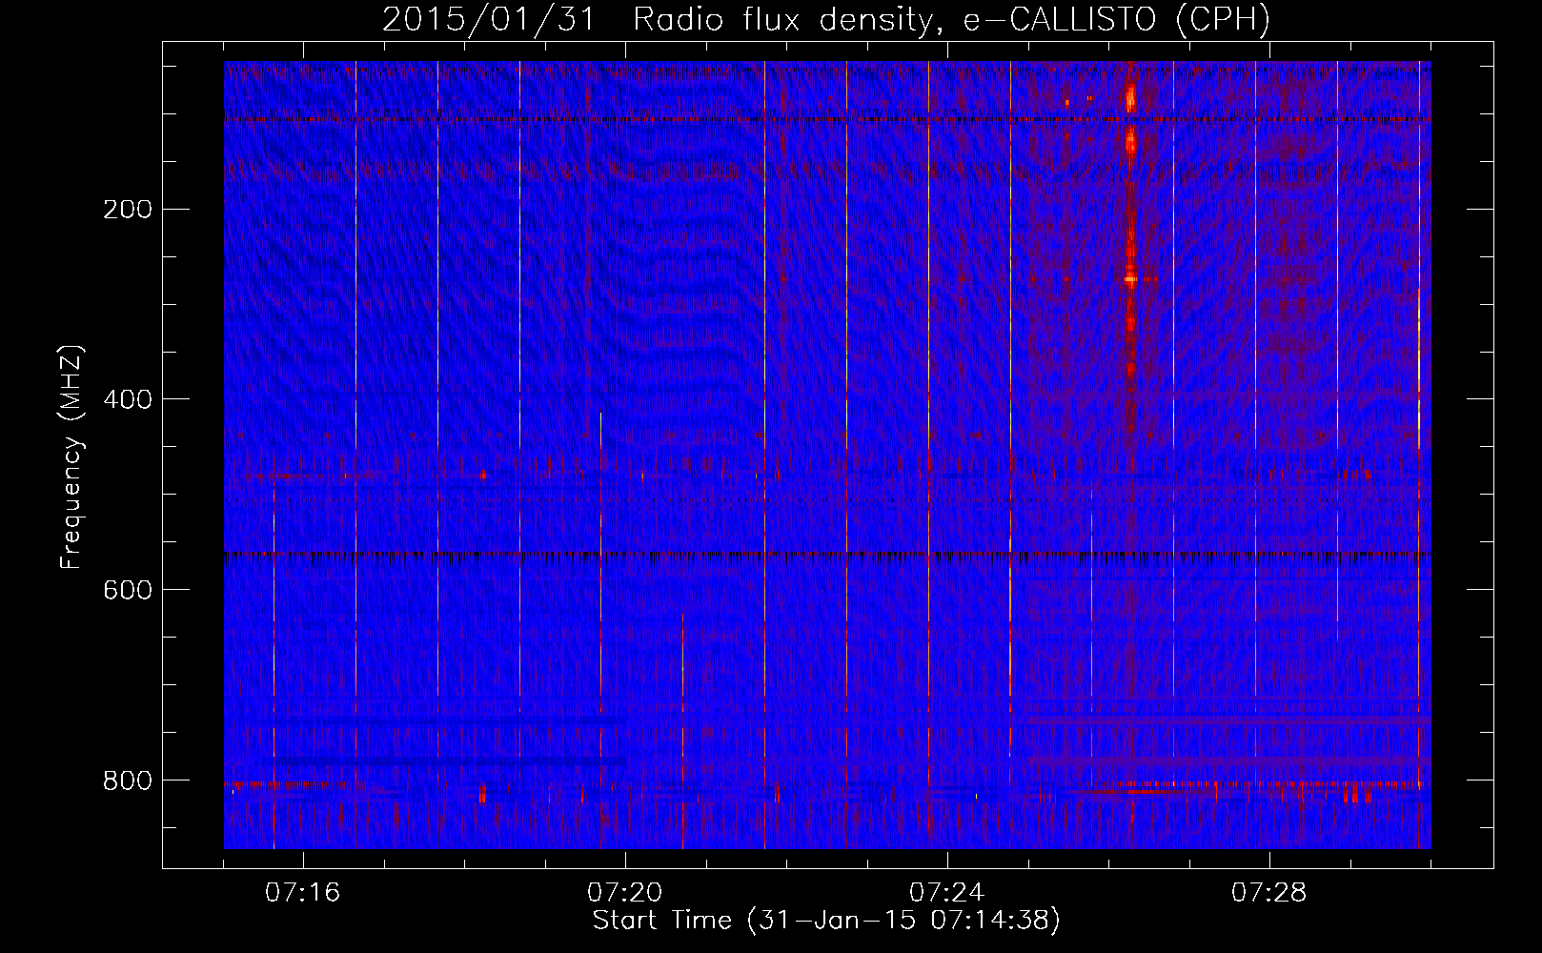This screenshot has width=1542, height=953.
Task: Click the '800' frequency tick label
Action: point(127,781)
